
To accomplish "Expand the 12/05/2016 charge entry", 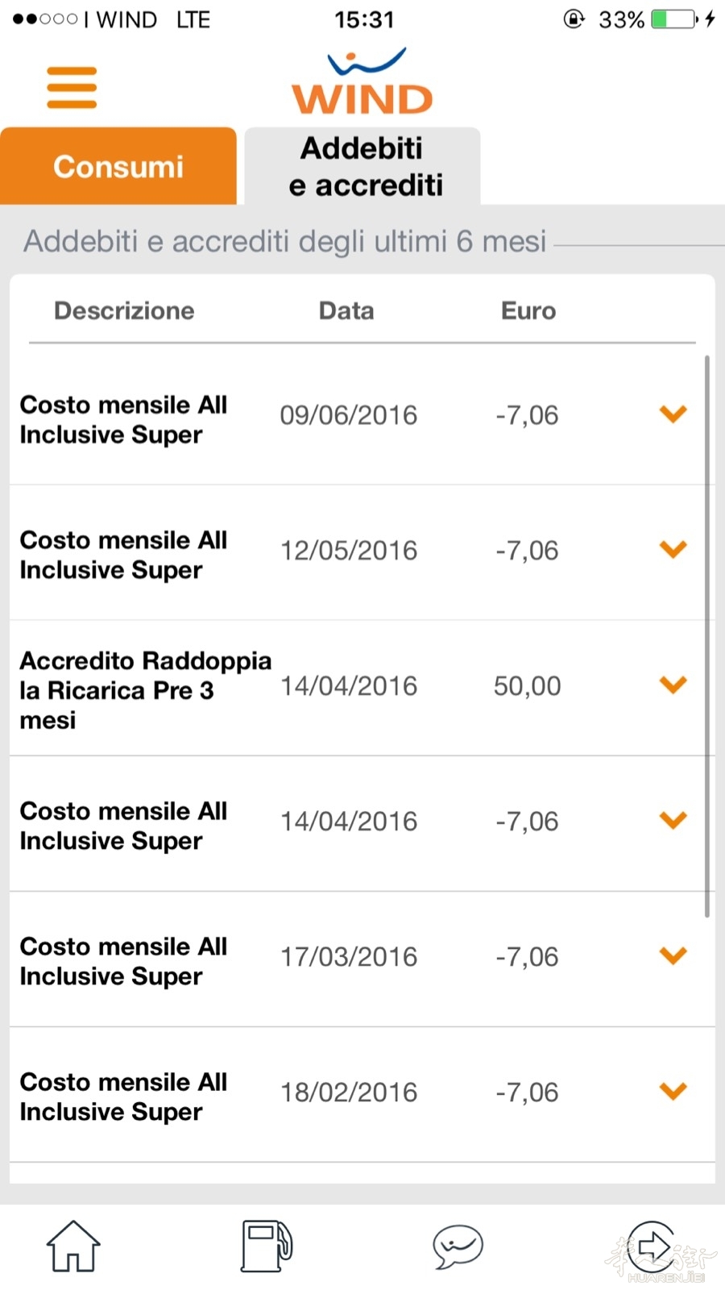I will (x=673, y=550).
